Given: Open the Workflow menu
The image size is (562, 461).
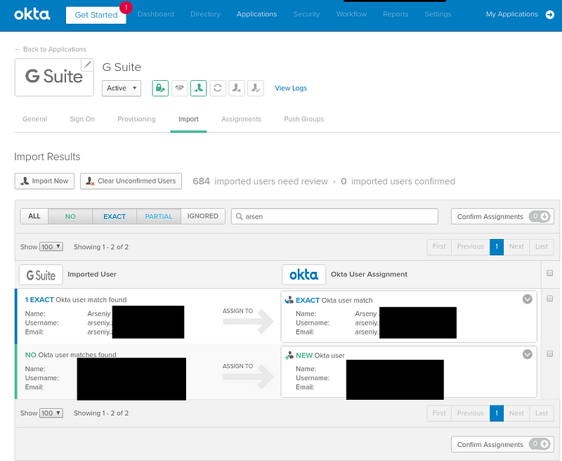Looking at the screenshot, I should (x=352, y=14).
